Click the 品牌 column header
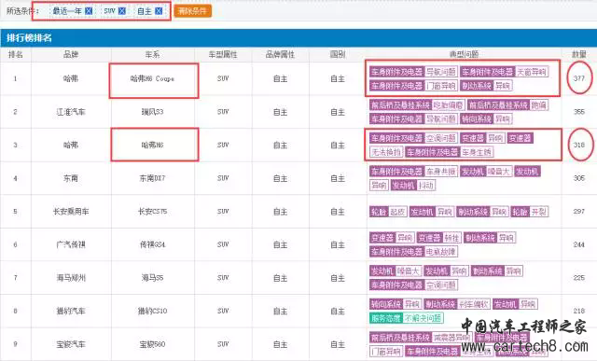 click(x=71, y=54)
